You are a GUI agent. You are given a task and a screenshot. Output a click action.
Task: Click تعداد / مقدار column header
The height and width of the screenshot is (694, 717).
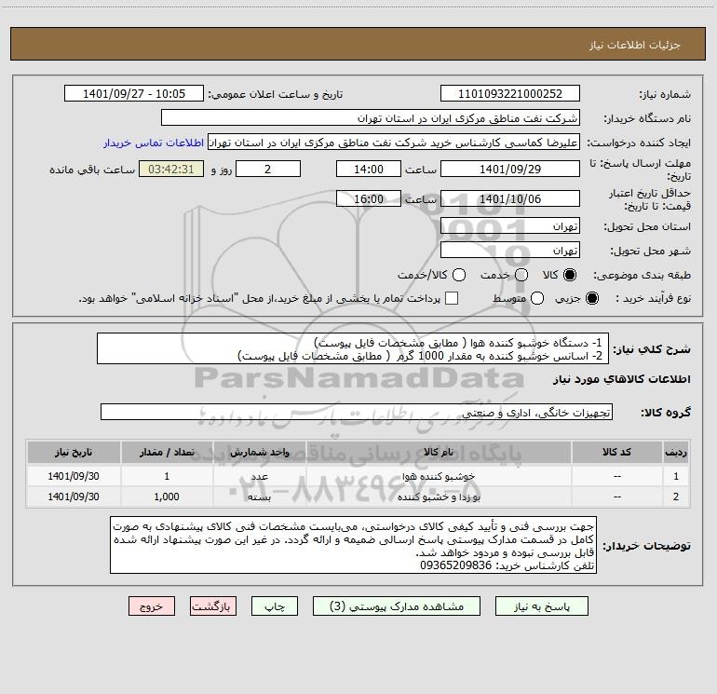click(x=167, y=452)
